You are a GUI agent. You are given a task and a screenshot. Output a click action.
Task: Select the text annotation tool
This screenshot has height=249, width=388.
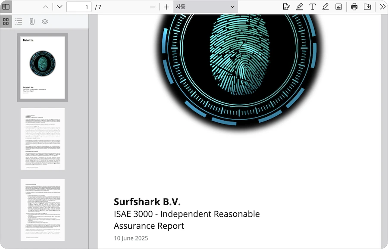coord(313,7)
